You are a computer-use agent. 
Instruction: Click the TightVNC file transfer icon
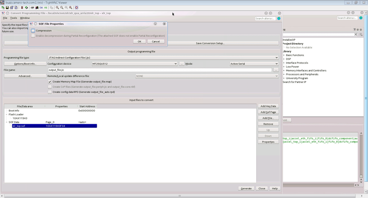[x=52, y=7]
